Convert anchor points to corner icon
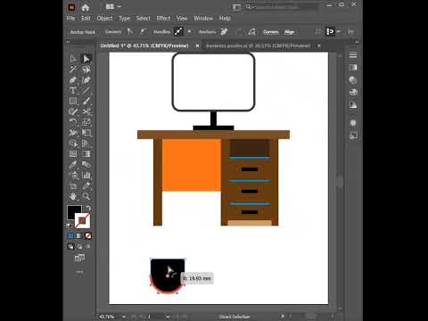428x321 pixels. point(129,31)
